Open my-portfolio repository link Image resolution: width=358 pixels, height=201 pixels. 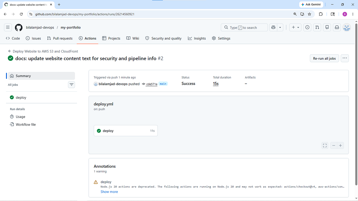71,28
